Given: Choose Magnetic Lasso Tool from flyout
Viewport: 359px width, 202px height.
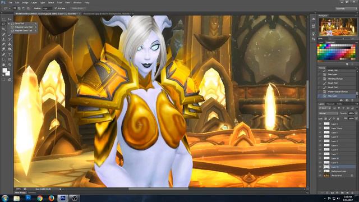Looking at the screenshot, I should (x=23, y=30).
